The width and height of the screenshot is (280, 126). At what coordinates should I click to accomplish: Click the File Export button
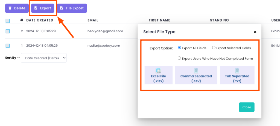pos(72,8)
